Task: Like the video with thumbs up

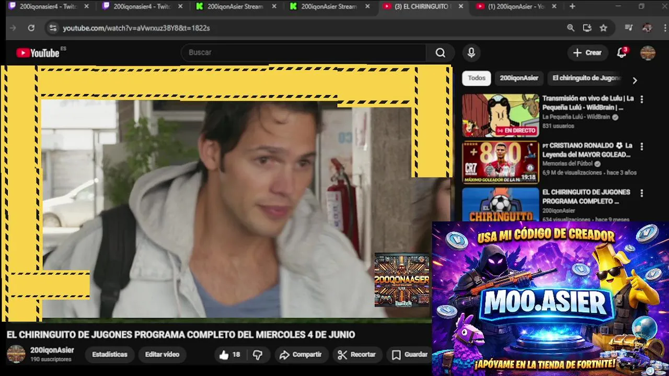Action: (x=230, y=355)
